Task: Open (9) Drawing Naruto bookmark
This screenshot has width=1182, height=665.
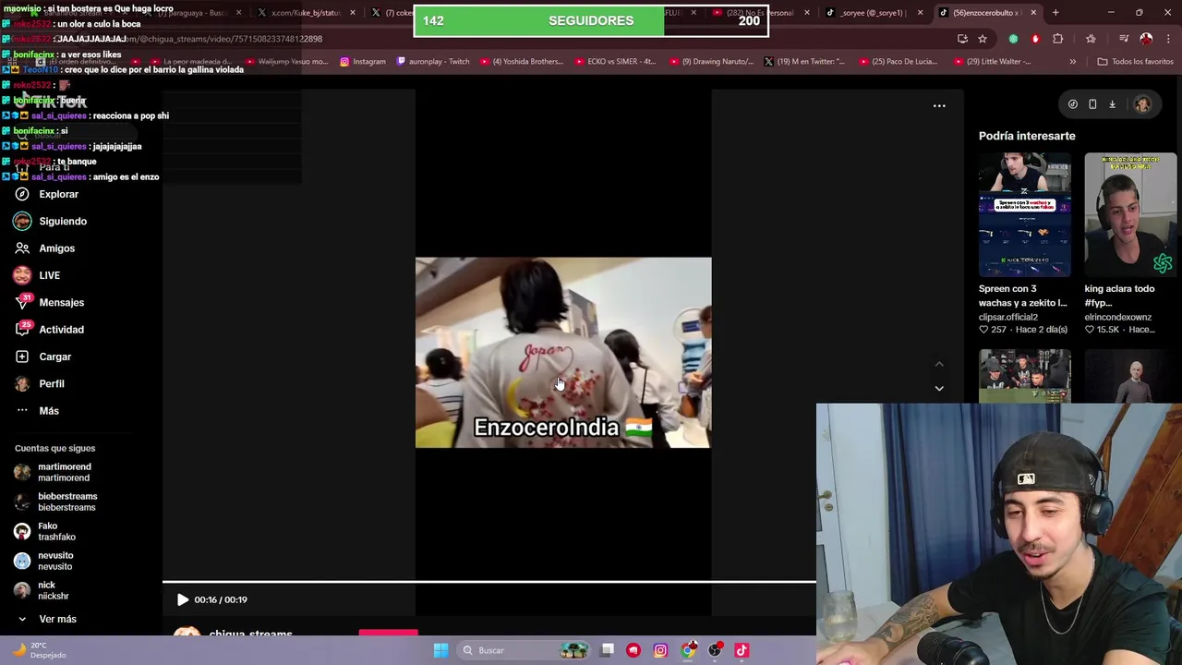Action: [x=711, y=62]
